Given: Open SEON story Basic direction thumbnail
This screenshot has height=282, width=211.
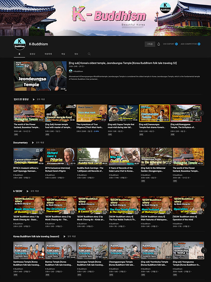Looking at the screenshot, I should click(x=29, y=205).
